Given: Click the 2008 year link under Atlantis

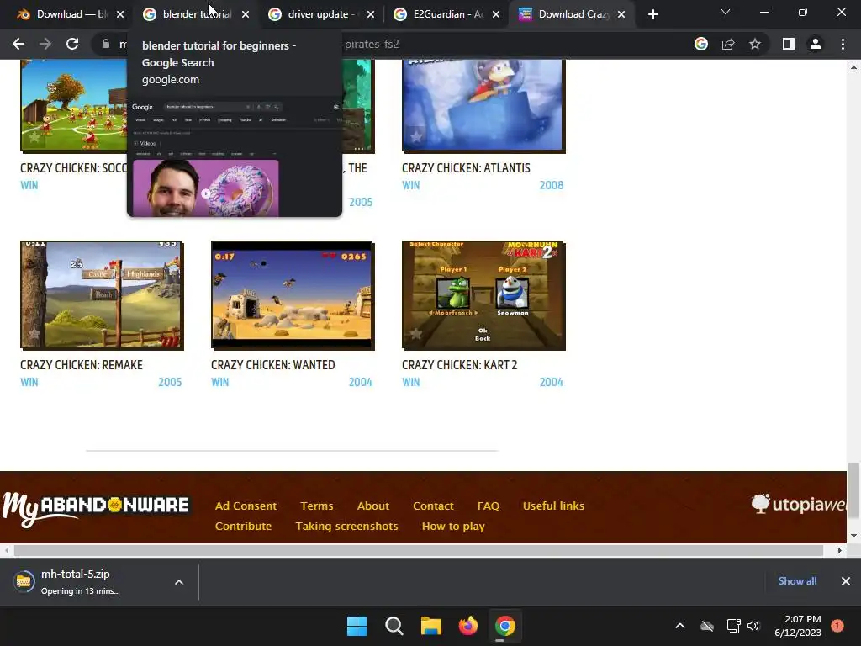Looking at the screenshot, I should tap(552, 185).
